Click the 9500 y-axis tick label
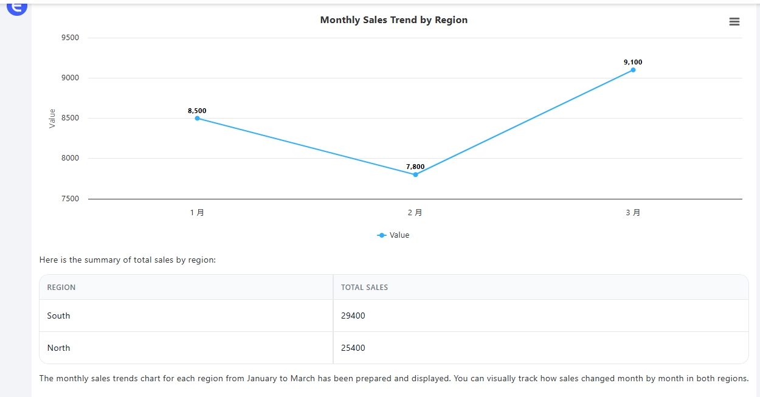760x397 pixels. click(x=70, y=38)
